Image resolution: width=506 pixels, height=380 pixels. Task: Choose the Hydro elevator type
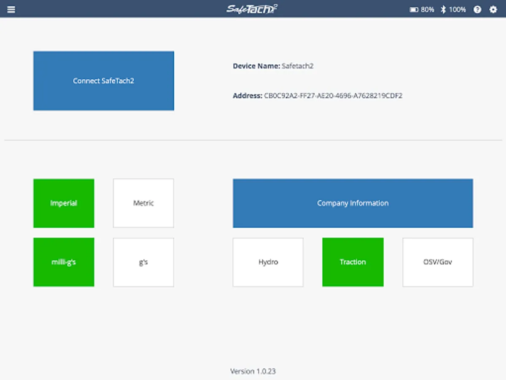[268, 262]
